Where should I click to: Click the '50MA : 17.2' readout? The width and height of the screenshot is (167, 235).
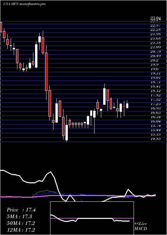click(21, 223)
